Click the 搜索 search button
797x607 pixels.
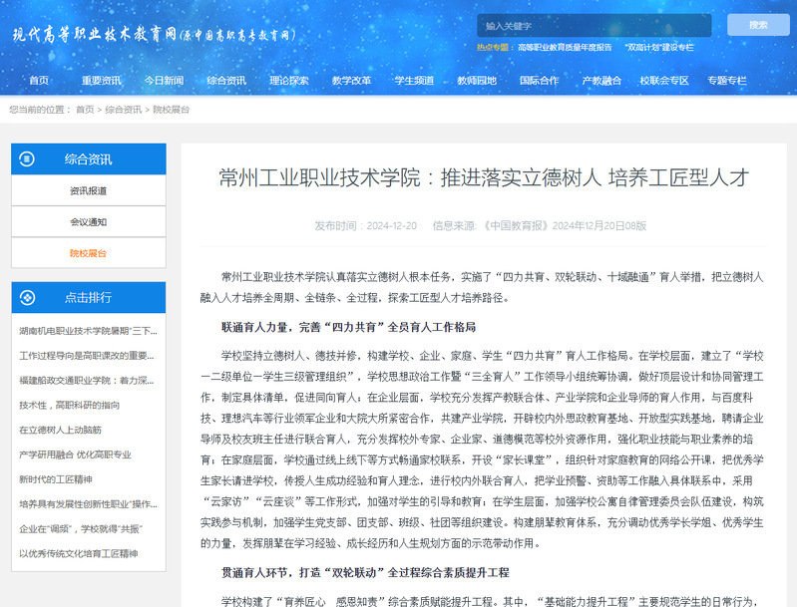coord(757,25)
